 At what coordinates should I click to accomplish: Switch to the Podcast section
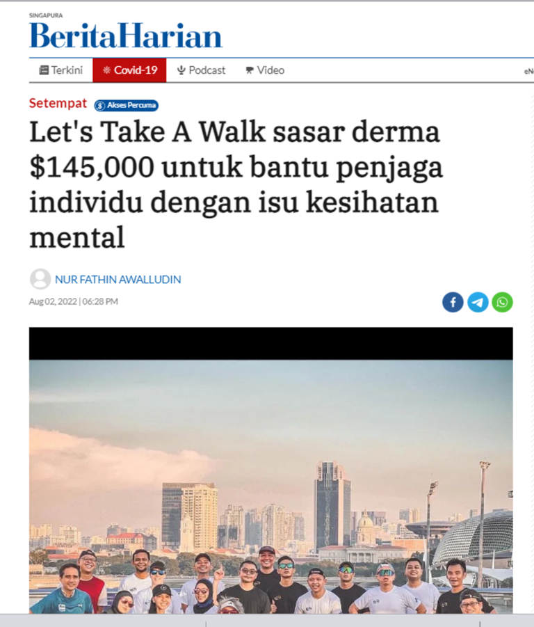202,70
